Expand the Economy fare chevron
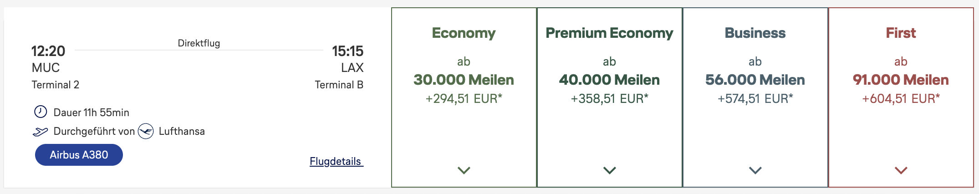The height and width of the screenshot is (194, 979). point(464,170)
